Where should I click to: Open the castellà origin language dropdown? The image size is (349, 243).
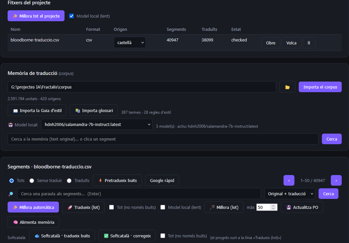(130, 42)
